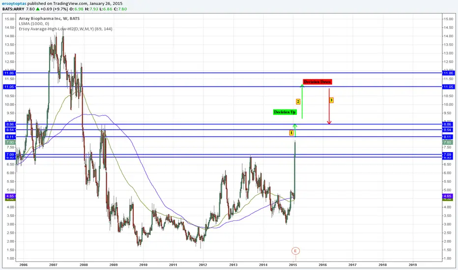Click the 15.00 tick on the right axis
This screenshot has width=458, height=270.
448,19
